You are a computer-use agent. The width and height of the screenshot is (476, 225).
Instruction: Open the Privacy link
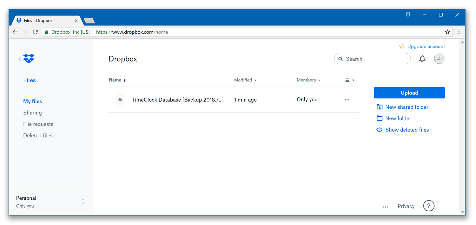coord(406,206)
